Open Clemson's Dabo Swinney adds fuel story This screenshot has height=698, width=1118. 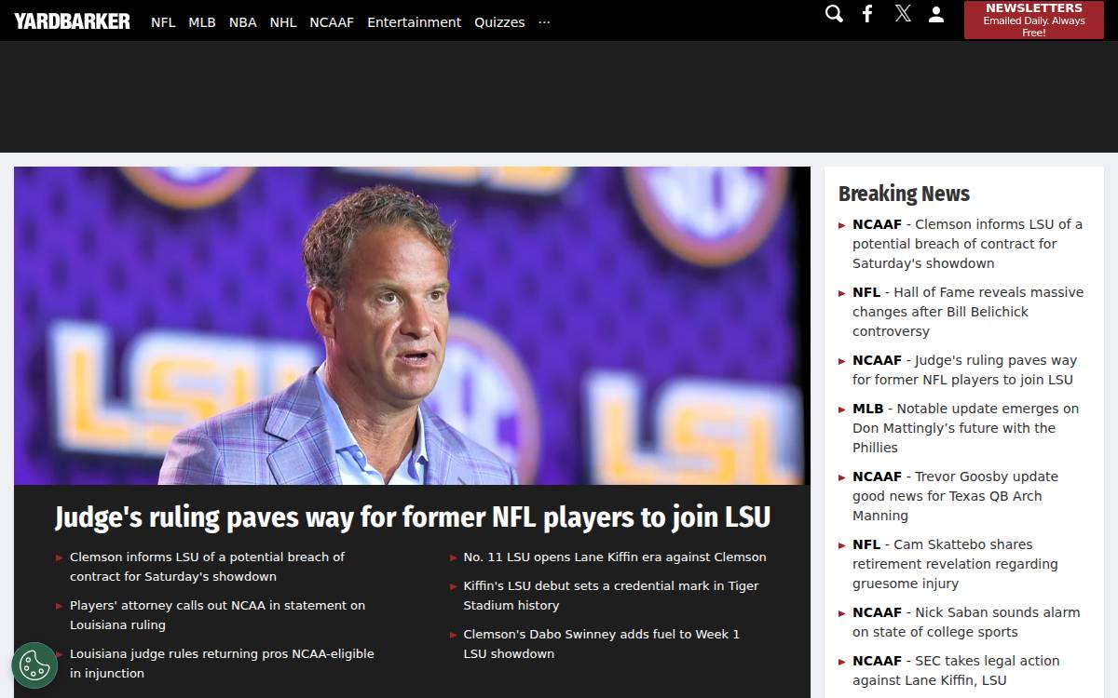[x=602, y=644]
